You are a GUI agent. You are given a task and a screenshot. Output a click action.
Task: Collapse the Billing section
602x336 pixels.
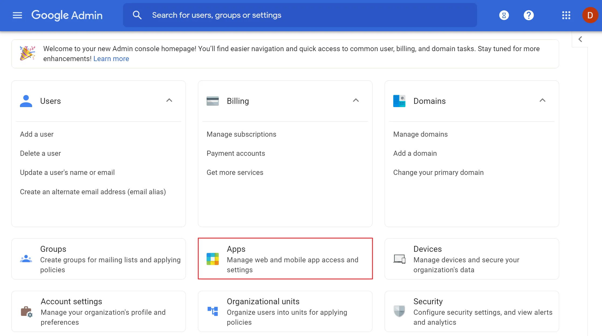[x=355, y=101]
